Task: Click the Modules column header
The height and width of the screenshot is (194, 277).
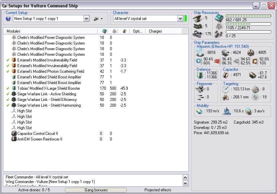Action: click(x=50, y=31)
